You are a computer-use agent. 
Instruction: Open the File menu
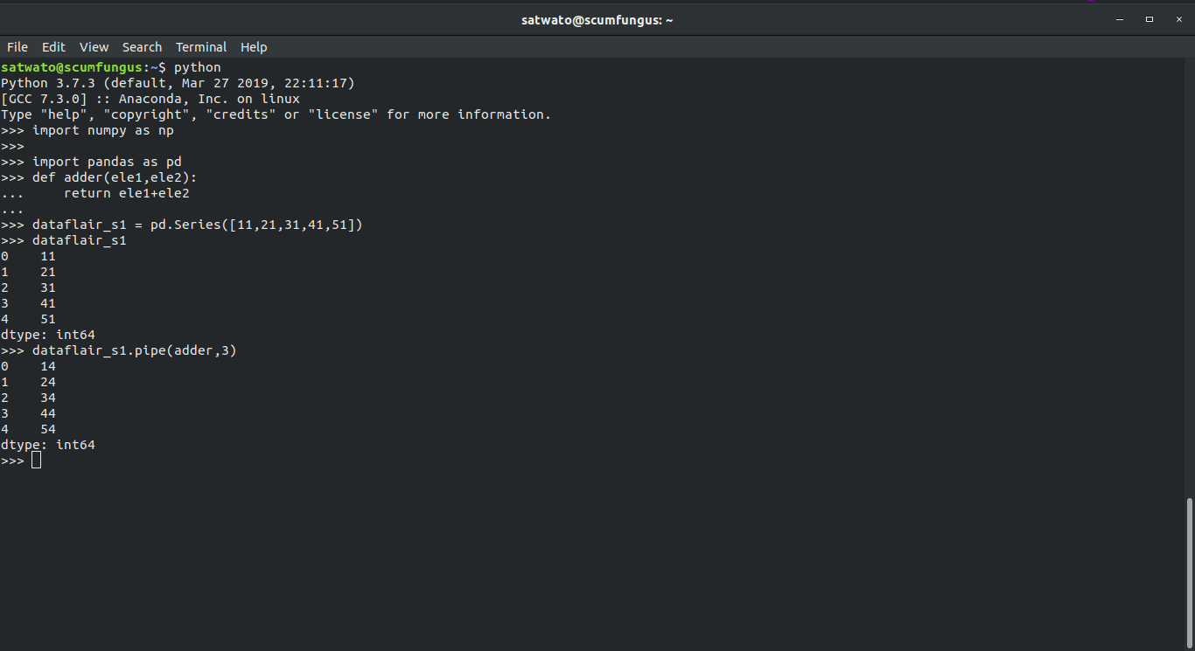(17, 46)
